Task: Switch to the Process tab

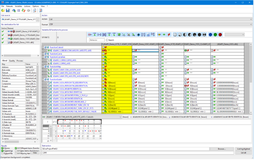Action: tap(20, 61)
